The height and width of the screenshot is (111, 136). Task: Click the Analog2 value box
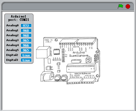pos(26,35)
